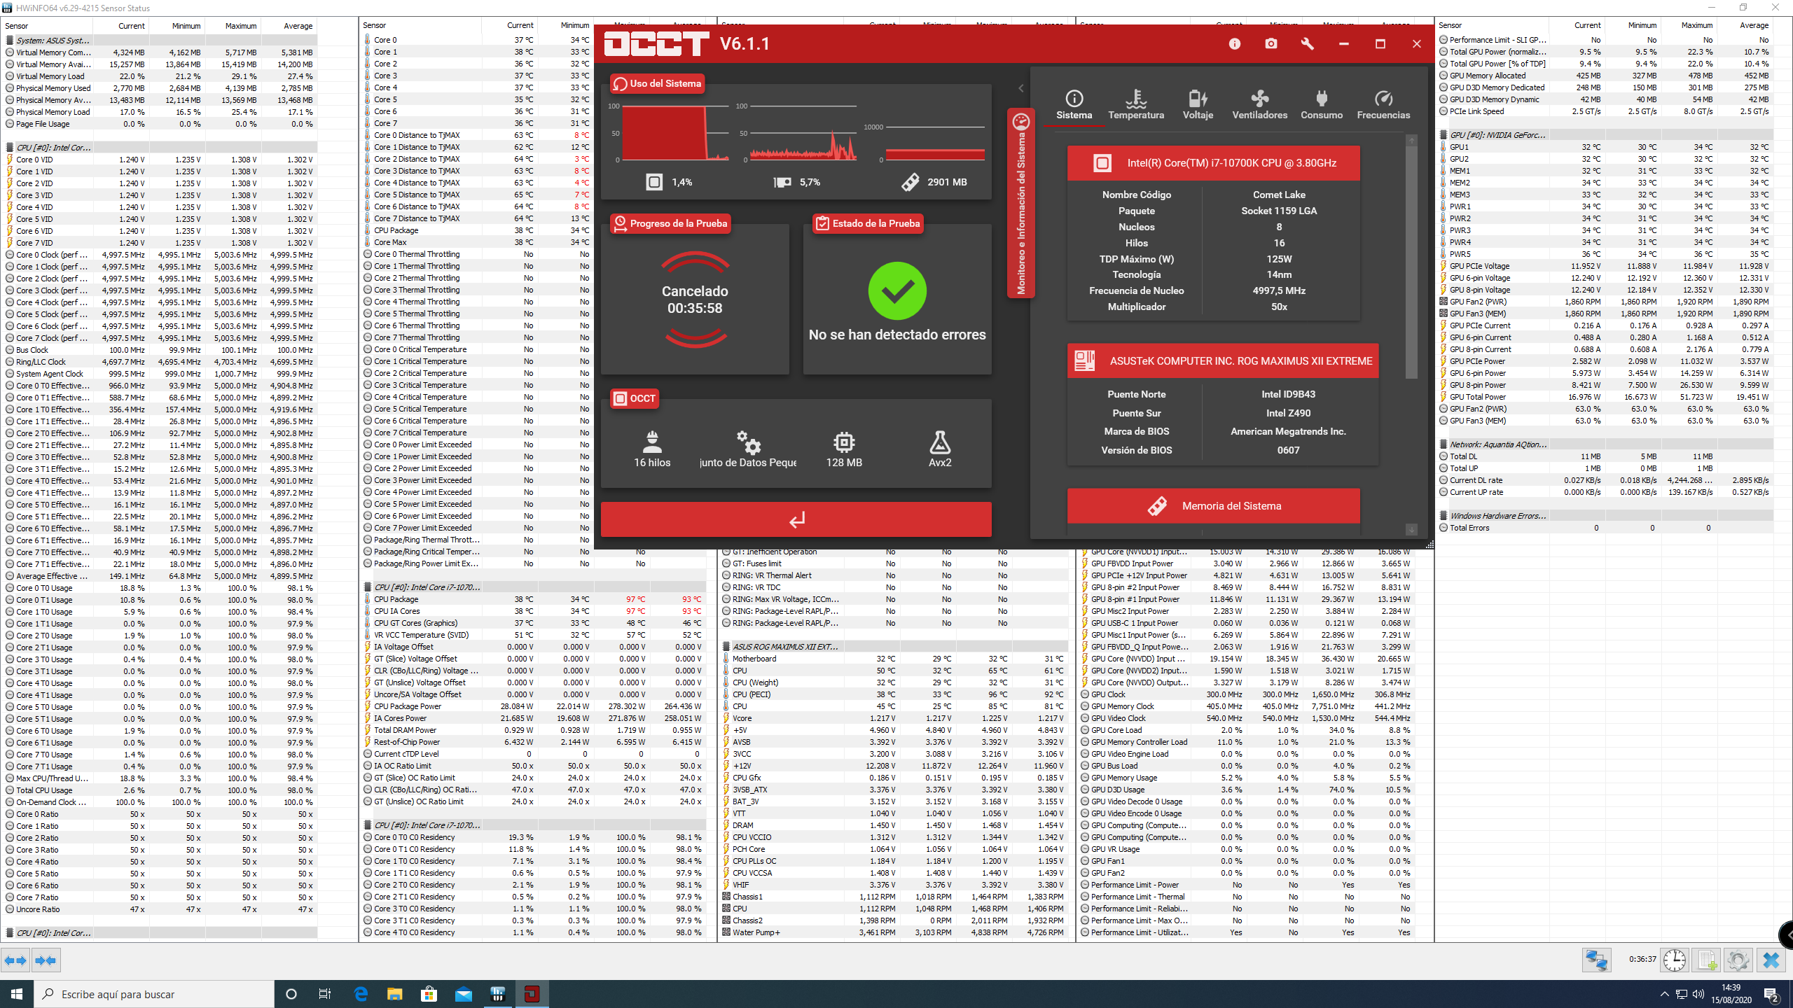Click the Windows taskbar search box

coord(154,994)
